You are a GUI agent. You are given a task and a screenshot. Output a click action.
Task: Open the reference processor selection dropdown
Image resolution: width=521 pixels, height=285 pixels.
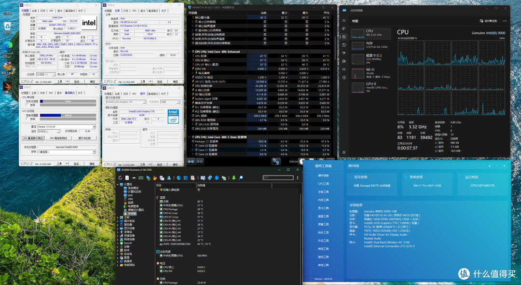pos(67,152)
